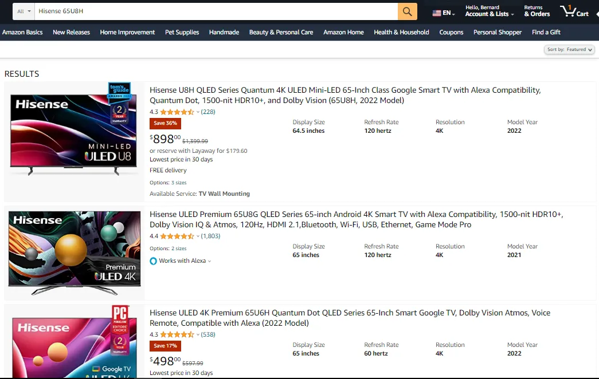
Task: Go to Health & Household category
Action: point(401,33)
